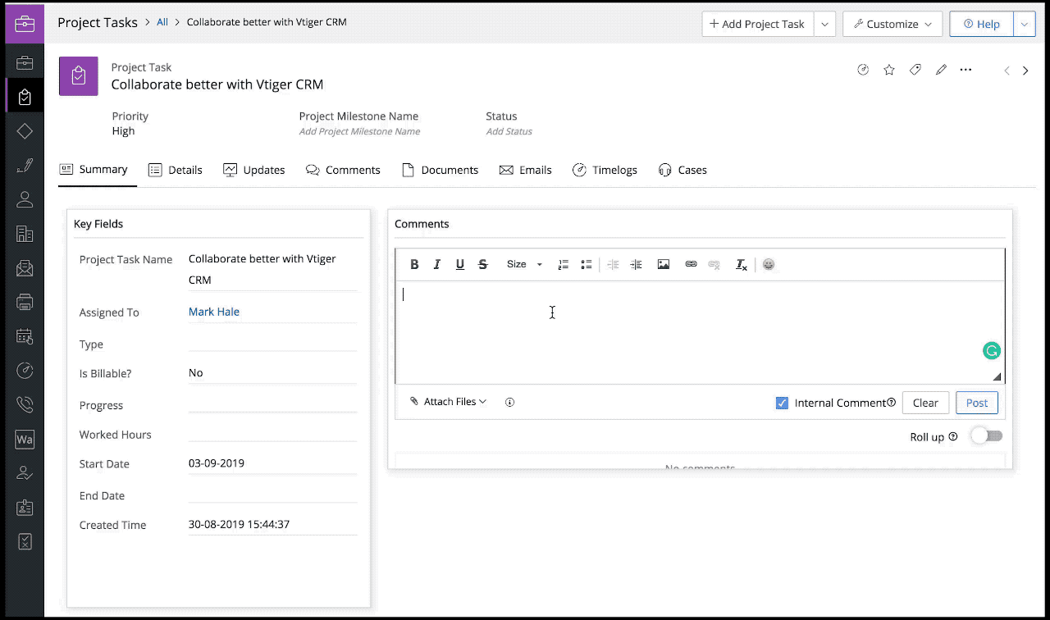Open the WhatsApp icon in left sidebar
Viewport: 1050px width, 620px height.
(25, 439)
